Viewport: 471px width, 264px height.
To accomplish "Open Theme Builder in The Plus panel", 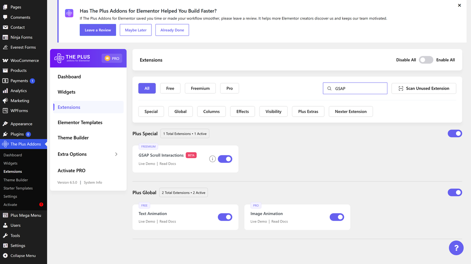I will 73,138.
